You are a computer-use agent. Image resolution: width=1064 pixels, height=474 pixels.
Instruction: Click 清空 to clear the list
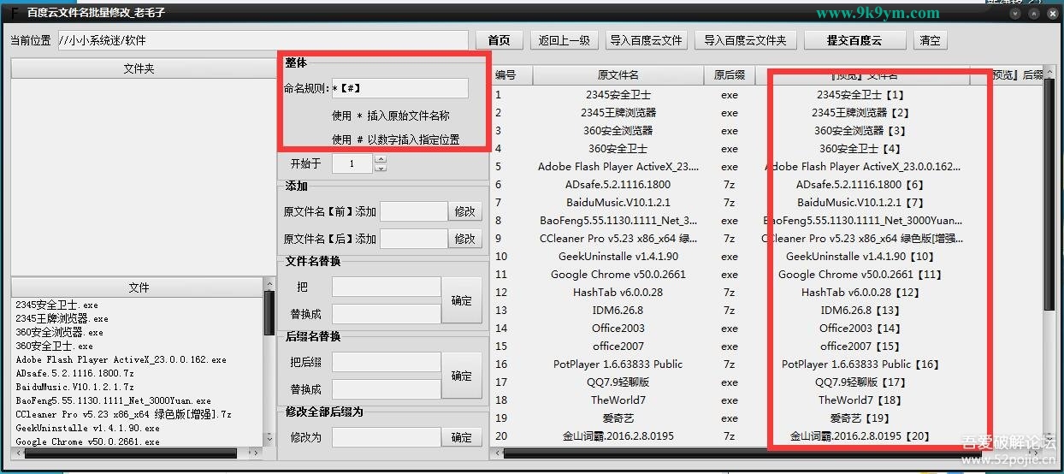point(930,40)
